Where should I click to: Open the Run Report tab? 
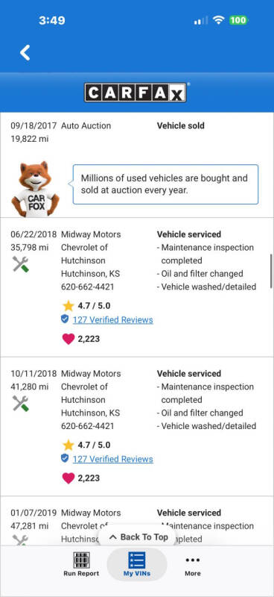pyautogui.click(x=81, y=564)
